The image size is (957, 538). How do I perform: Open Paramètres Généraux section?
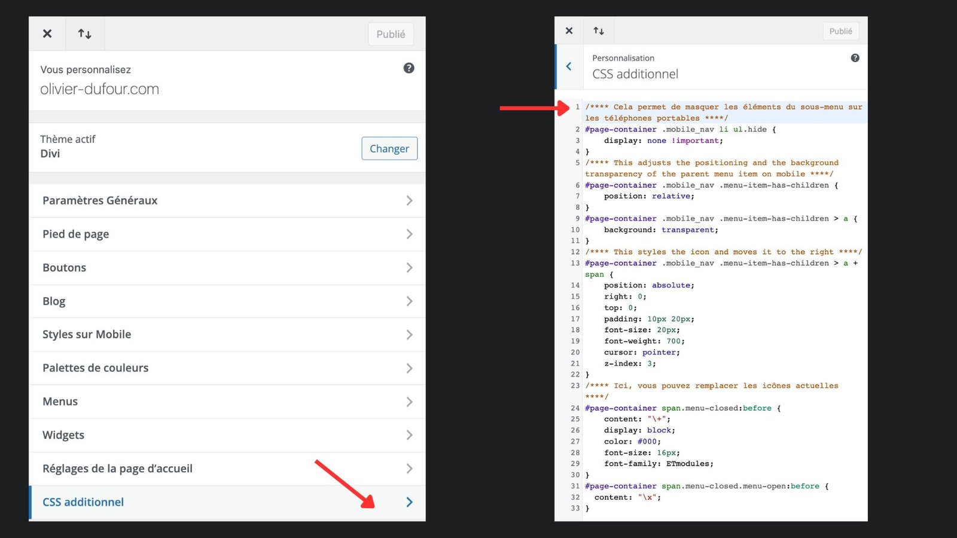[x=227, y=201]
